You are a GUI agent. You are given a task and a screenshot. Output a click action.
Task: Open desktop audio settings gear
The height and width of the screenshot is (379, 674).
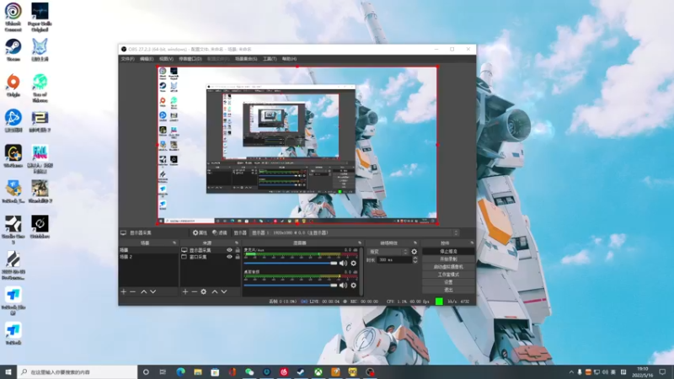coord(354,287)
